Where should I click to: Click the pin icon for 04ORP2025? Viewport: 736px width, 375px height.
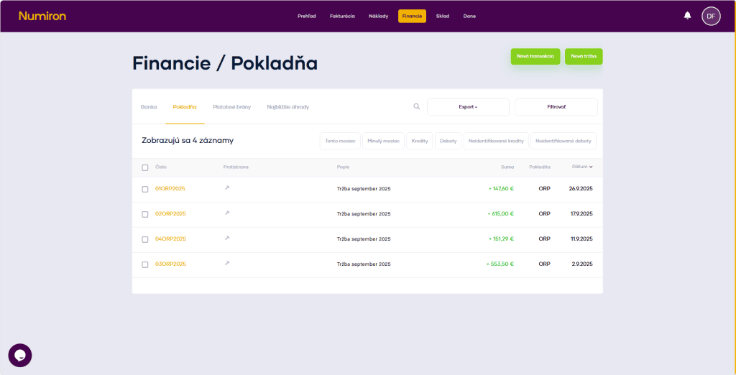pos(227,239)
